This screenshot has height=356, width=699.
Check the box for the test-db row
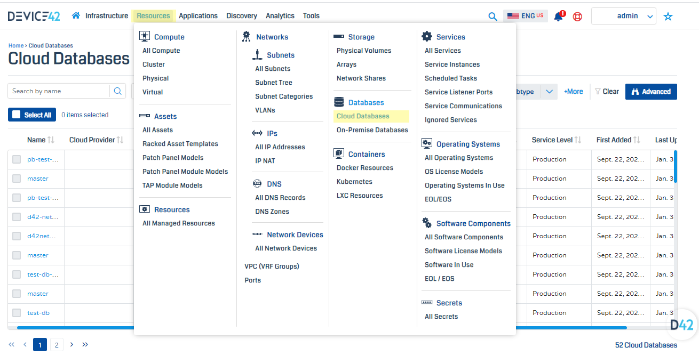[x=17, y=313]
